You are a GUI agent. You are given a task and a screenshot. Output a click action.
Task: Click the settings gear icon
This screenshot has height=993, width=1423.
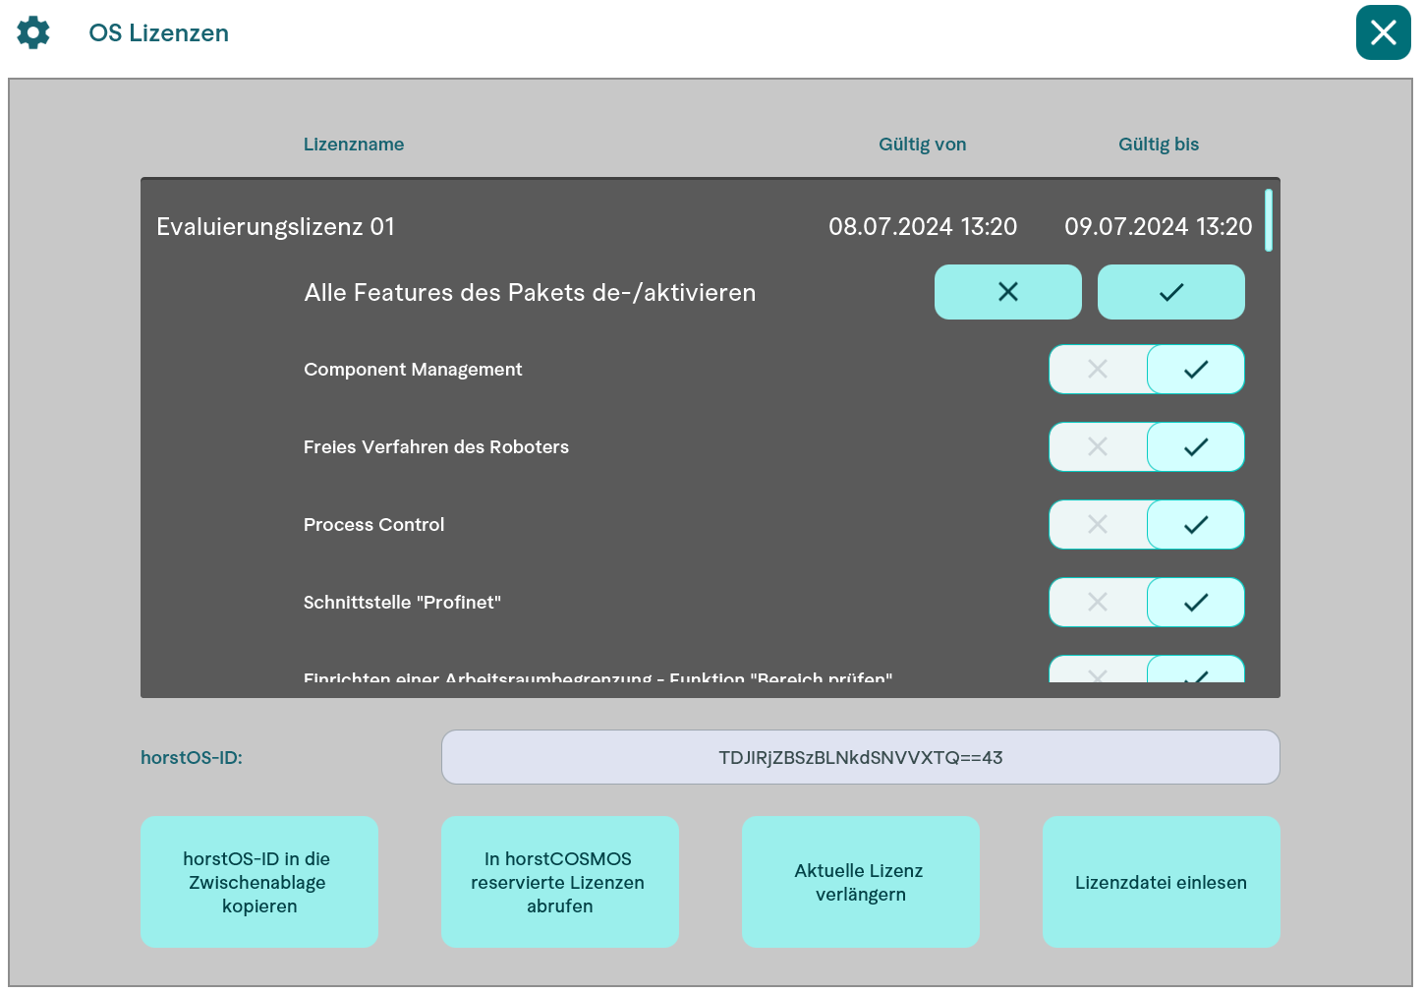tap(33, 32)
